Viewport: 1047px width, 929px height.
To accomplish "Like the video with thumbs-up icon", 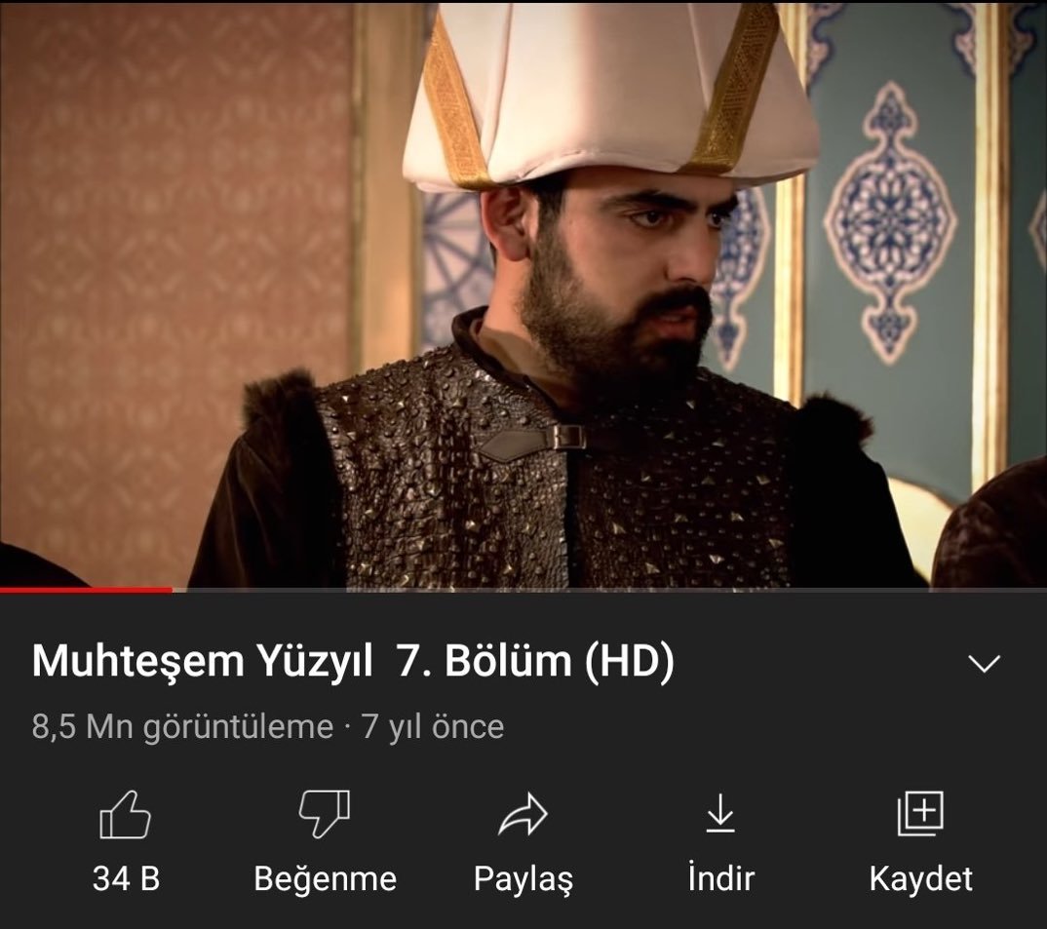I will (x=125, y=814).
